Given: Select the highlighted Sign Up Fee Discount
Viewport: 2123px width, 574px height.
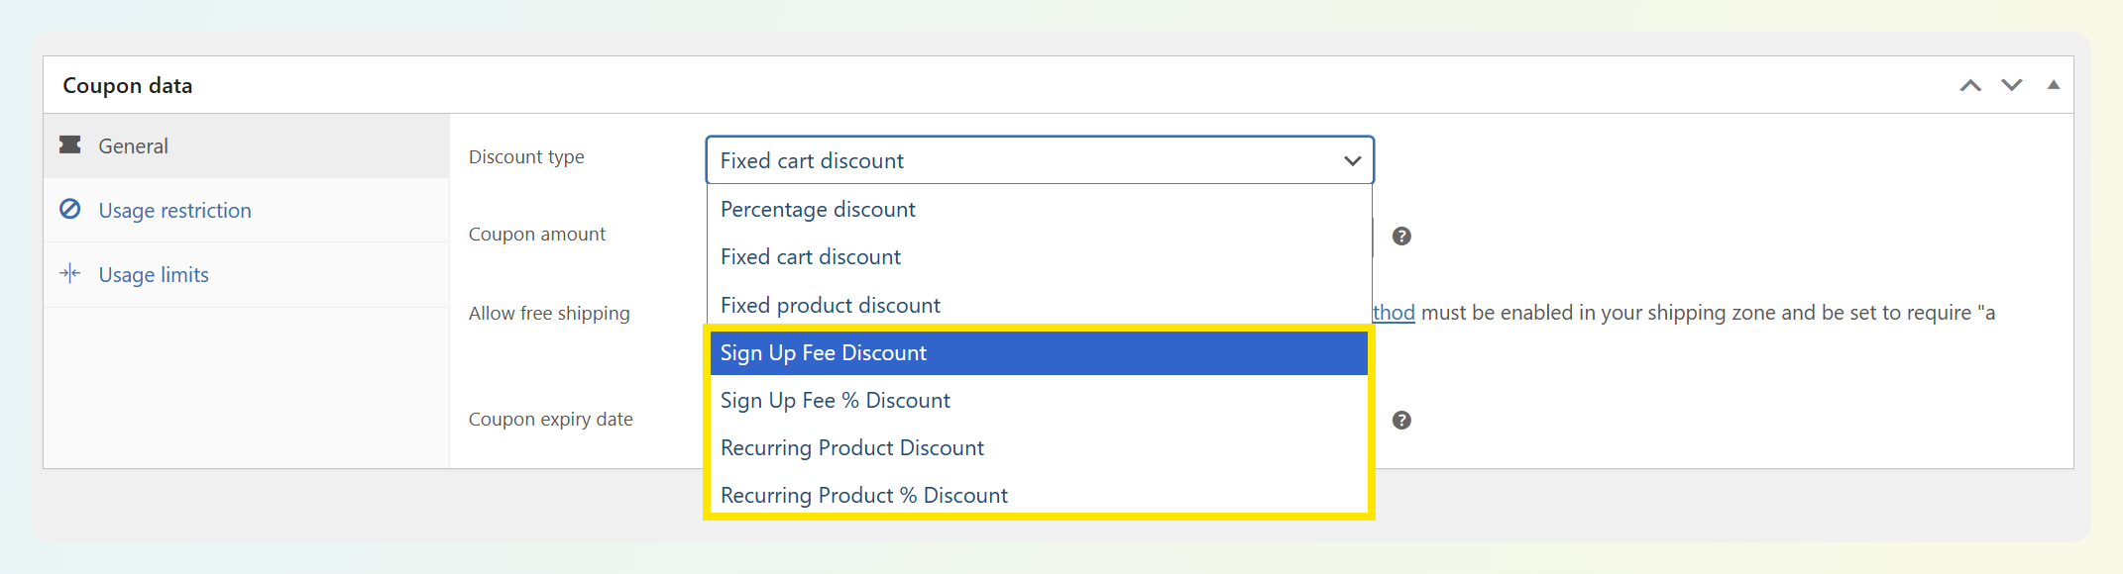Looking at the screenshot, I should pos(823,353).
